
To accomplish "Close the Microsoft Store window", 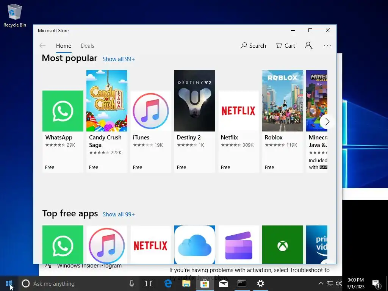I will (x=328, y=30).
